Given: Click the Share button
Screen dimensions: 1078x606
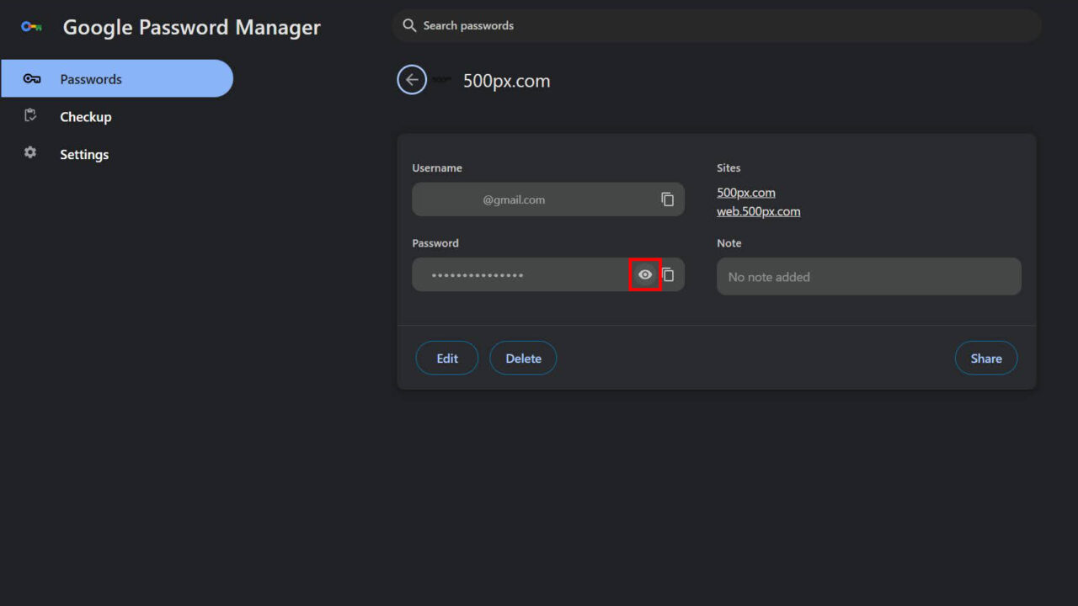Looking at the screenshot, I should 985,358.
